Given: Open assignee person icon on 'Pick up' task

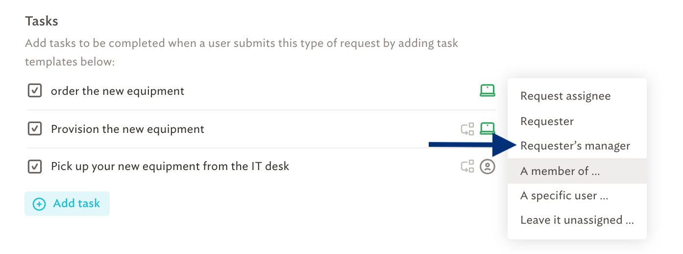Looking at the screenshot, I should click(x=487, y=167).
